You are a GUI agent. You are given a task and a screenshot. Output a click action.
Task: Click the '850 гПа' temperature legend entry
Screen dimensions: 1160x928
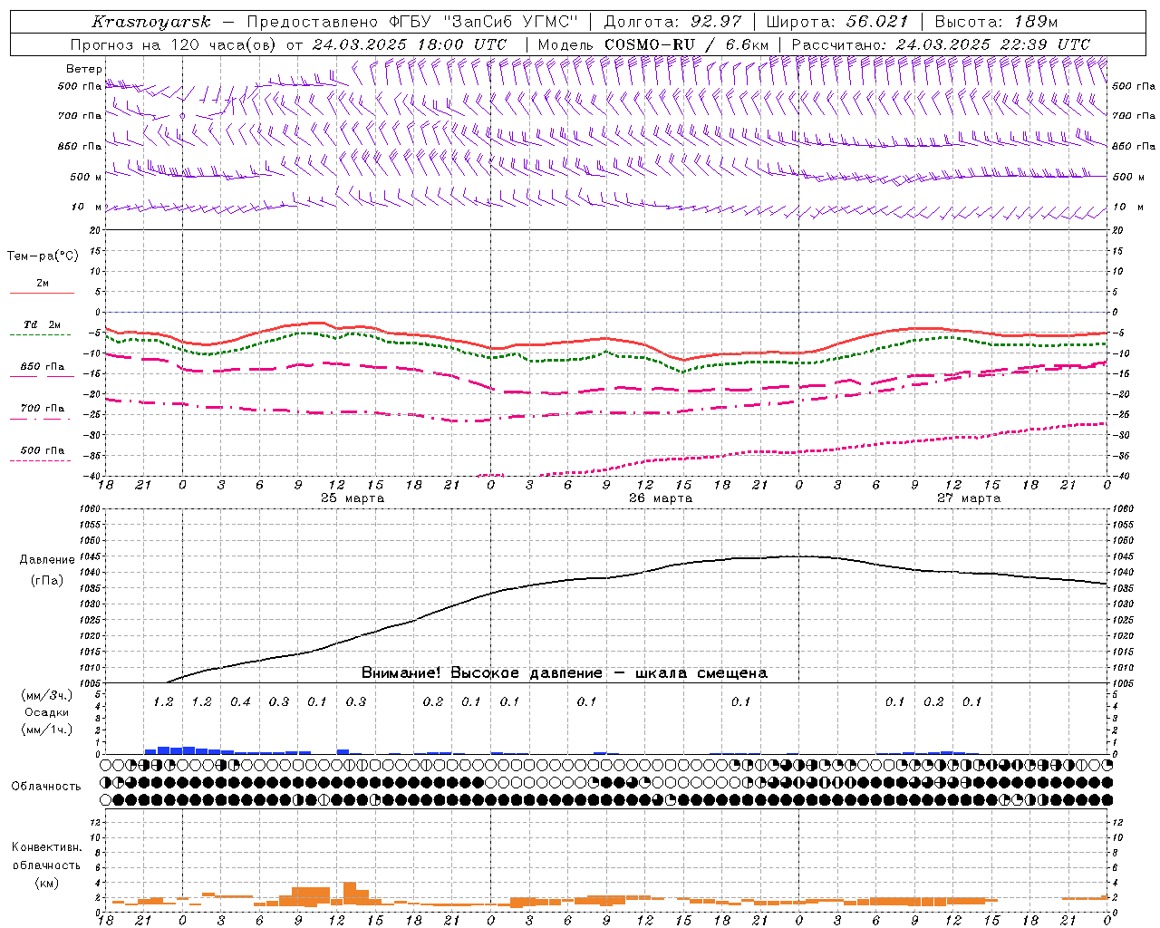coord(43,367)
